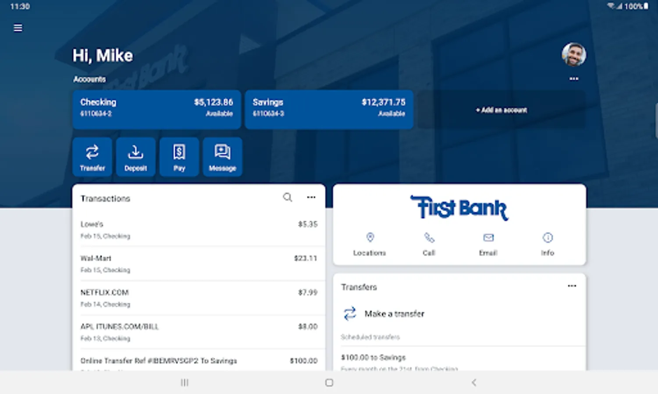Search transactions with magnifier icon
This screenshot has height=394, width=658.
[288, 197]
